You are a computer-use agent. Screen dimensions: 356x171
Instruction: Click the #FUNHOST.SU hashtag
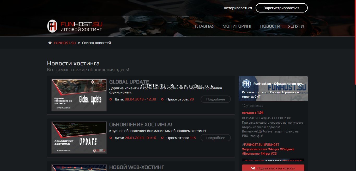click(252, 144)
